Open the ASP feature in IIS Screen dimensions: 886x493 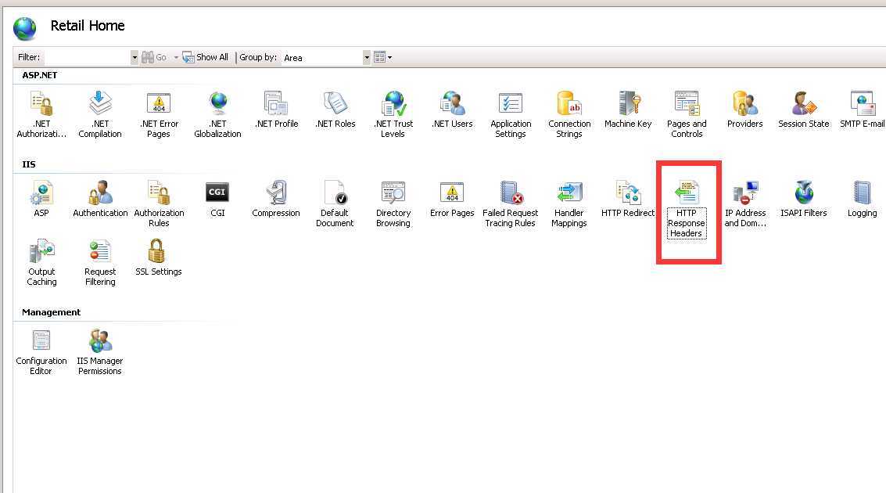pyautogui.click(x=41, y=199)
